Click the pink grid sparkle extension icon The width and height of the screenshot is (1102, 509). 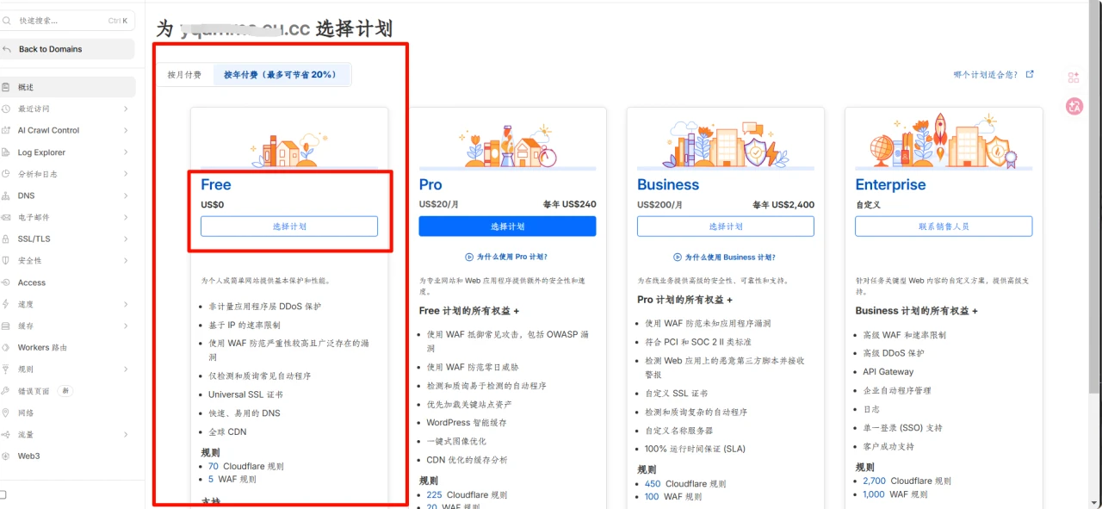point(1074,78)
